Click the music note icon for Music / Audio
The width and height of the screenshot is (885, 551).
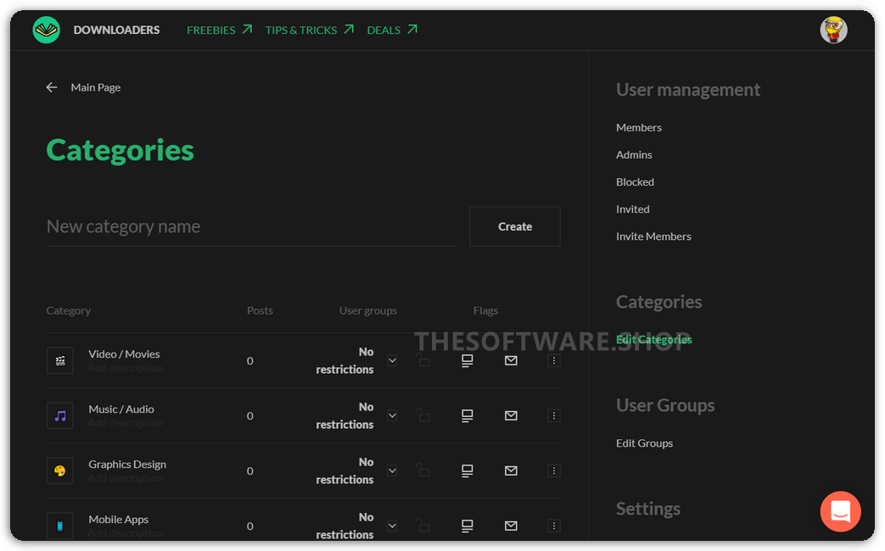(x=60, y=415)
